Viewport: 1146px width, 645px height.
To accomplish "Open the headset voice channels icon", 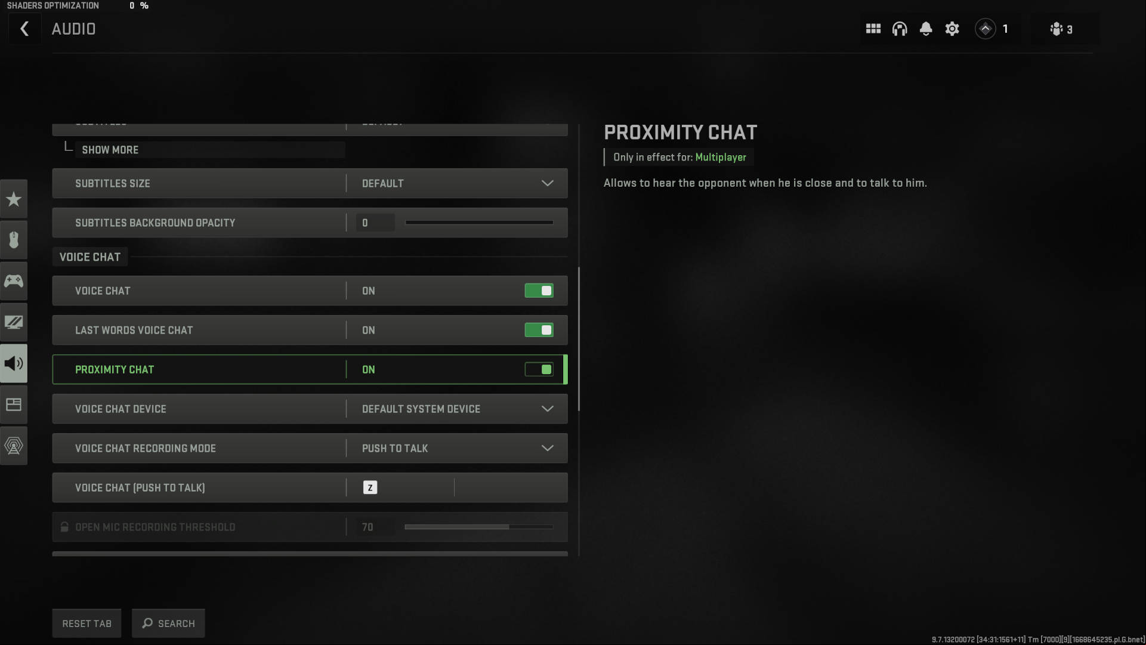I will point(899,29).
